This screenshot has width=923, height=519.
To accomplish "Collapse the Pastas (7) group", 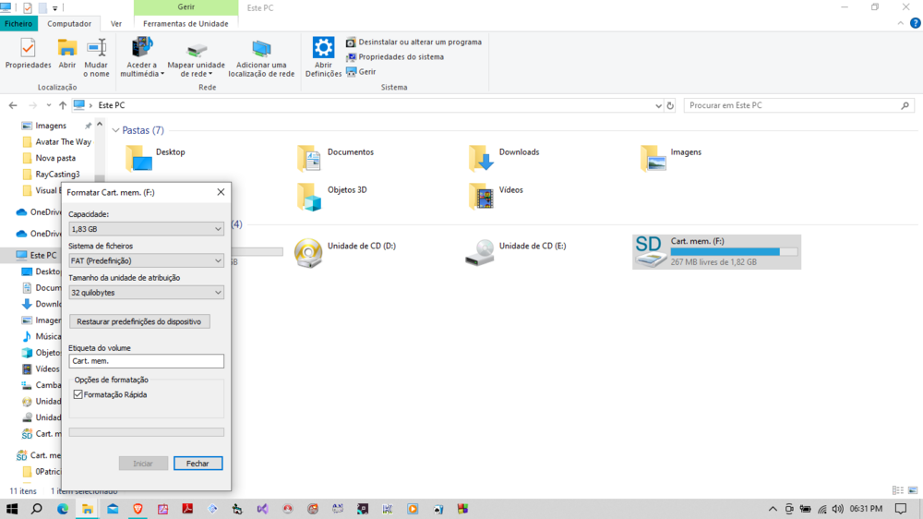I will coord(115,130).
